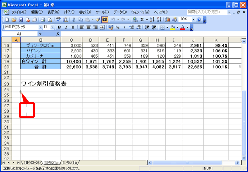Image resolution: width=248 pixels, height=172 pixels.
Task: Save the workbook with the floppy icon
Action: [21, 19]
